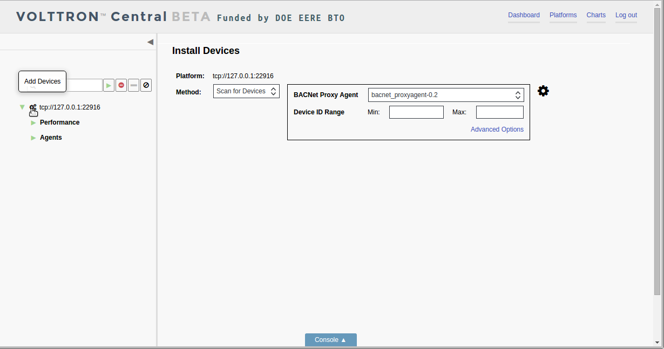Open the BACNet Proxy Agent dropdown
Image resolution: width=664 pixels, height=349 pixels.
pyautogui.click(x=446, y=95)
